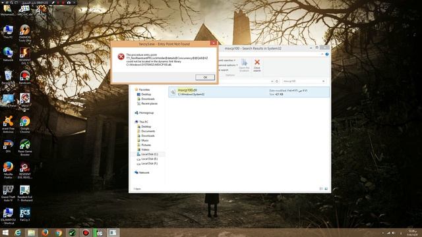Select FarCry 3 desktop icon
The height and width of the screenshot is (237, 422).
(x=25, y=214)
